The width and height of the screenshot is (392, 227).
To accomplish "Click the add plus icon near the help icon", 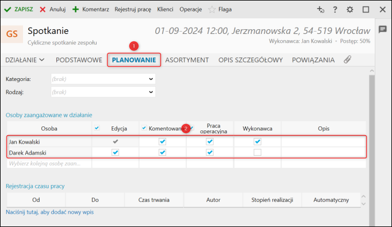I will (321, 10).
